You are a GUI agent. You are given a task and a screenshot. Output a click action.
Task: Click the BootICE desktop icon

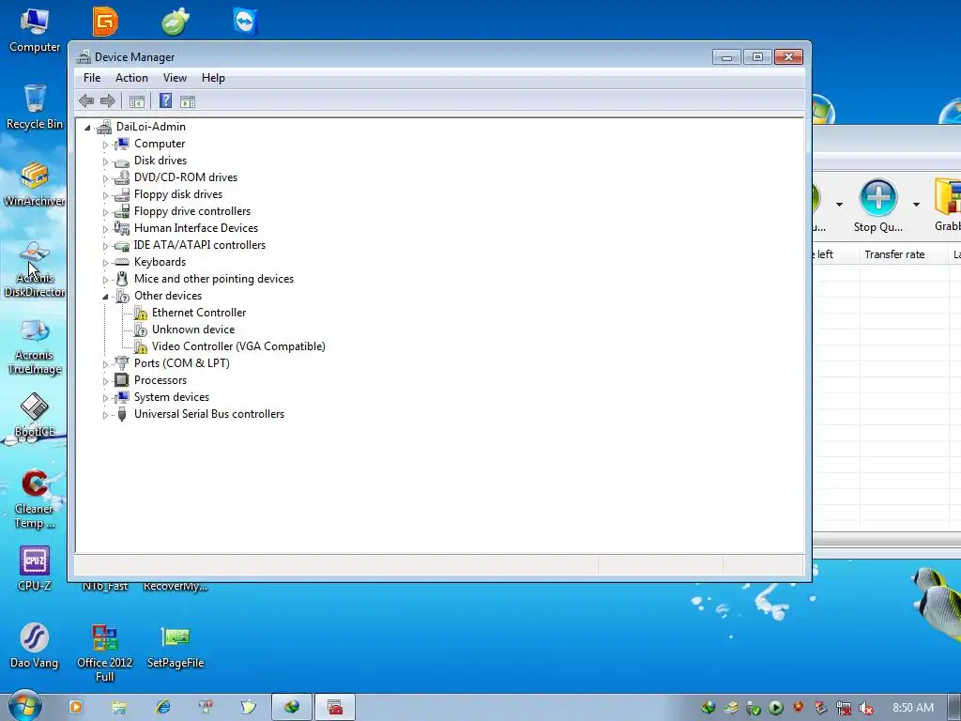[x=35, y=415]
